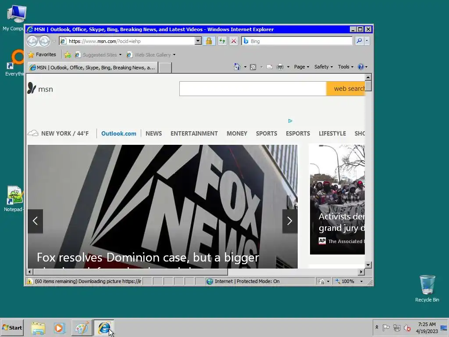Click the AdChoices triangle icon
This screenshot has width=449, height=337.
290,121
